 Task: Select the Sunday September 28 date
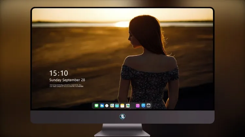pyautogui.click(x=67, y=80)
